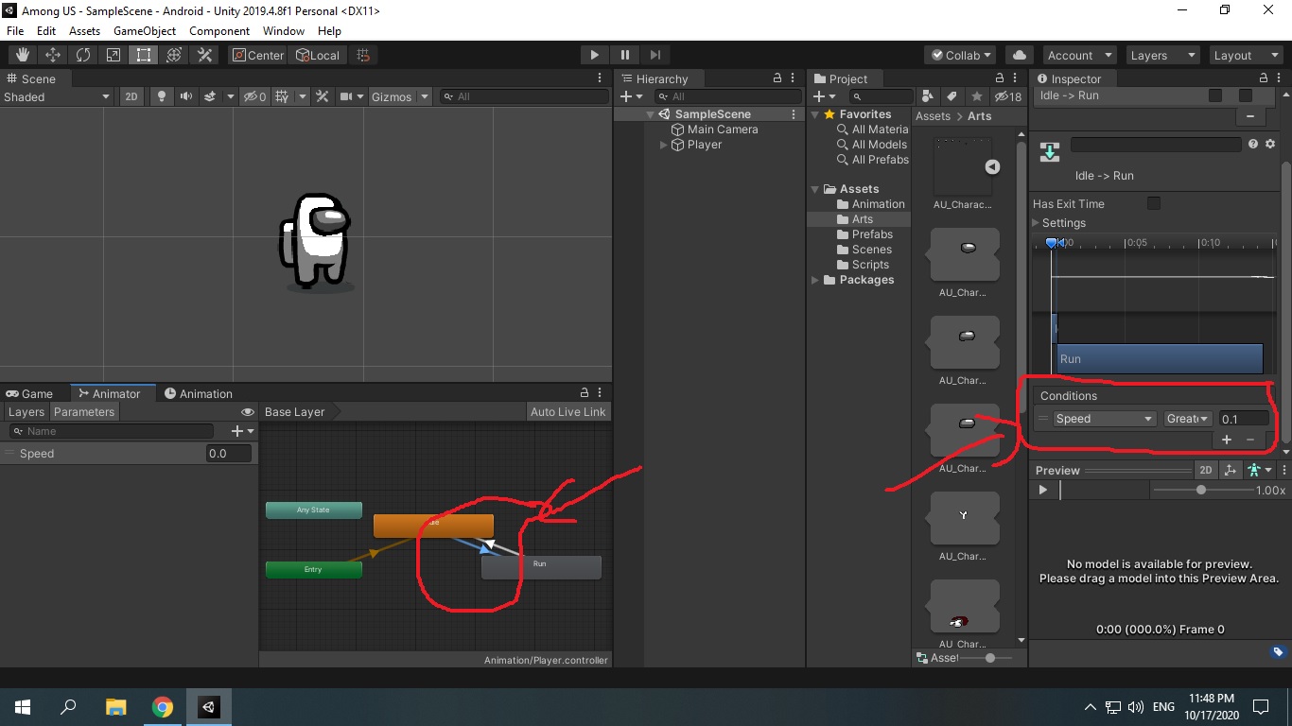This screenshot has height=726, width=1292.
Task: Open the Assets menu
Action: pos(84,30)
